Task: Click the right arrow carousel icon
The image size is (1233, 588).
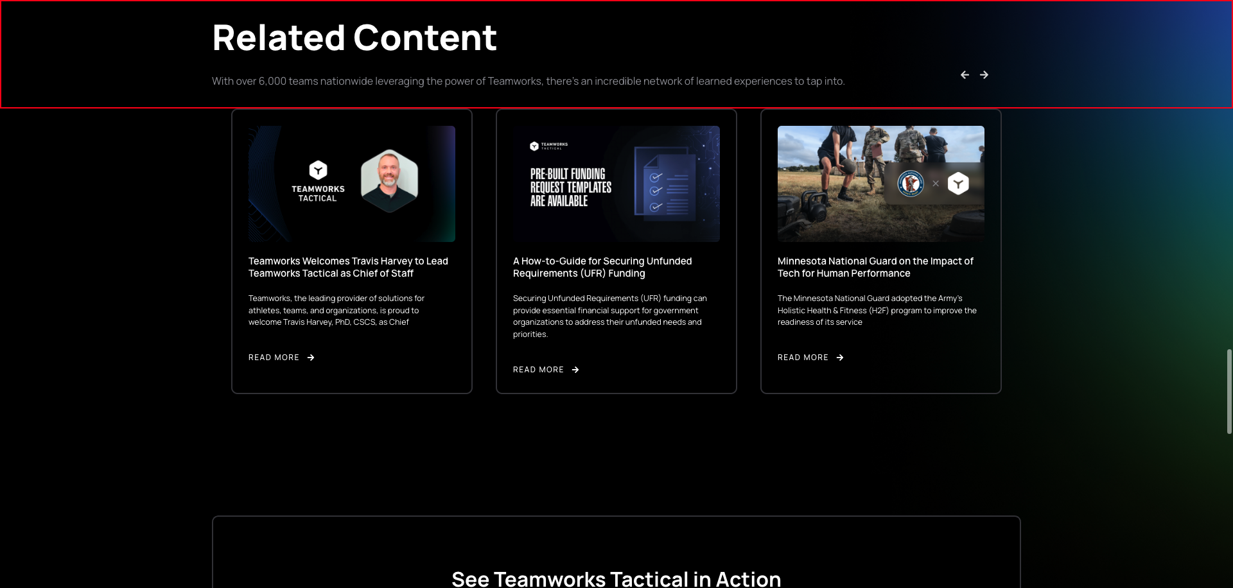Action: (x=984, y=74)
